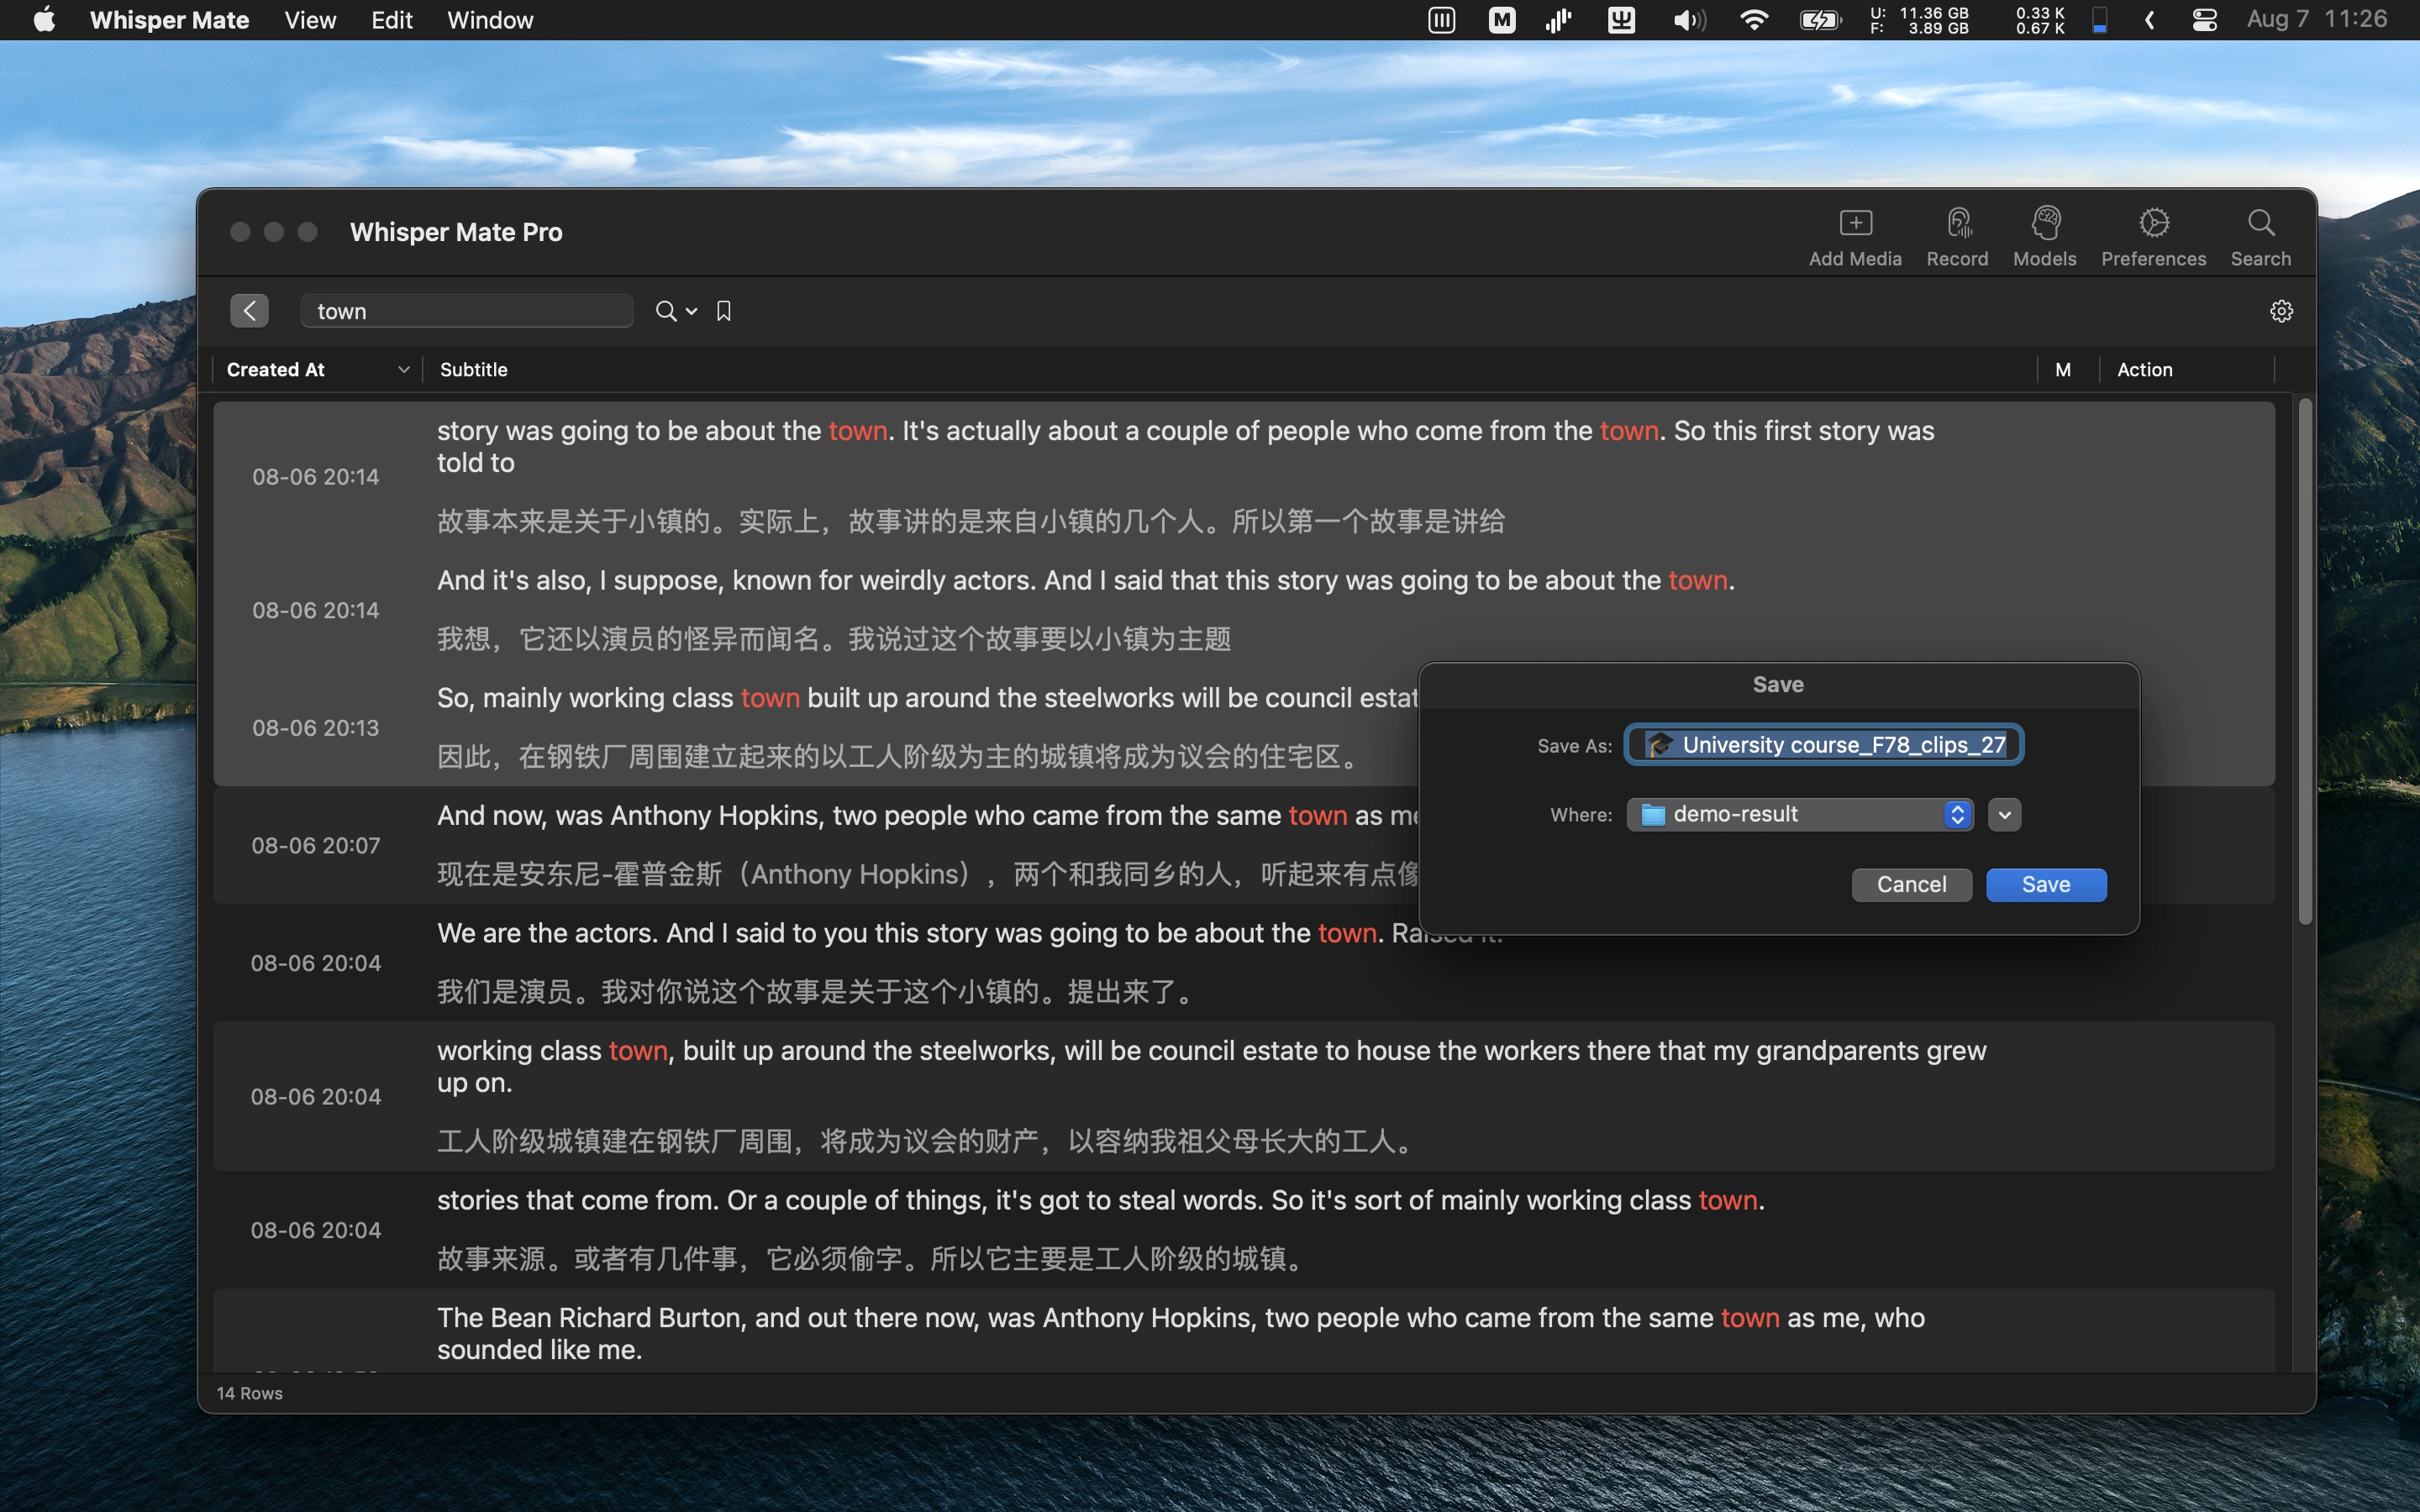2420x1512 pixels.
Task: Open search options magnifier dropdown
Action: tap(676, 311)
